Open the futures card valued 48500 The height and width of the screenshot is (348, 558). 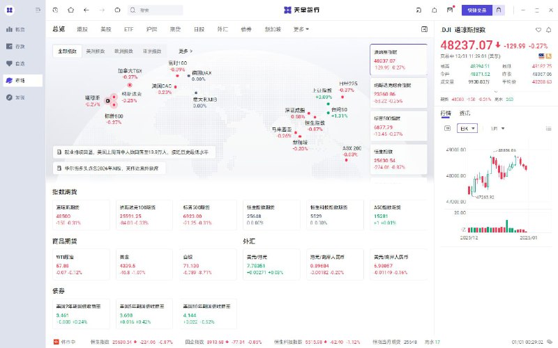click(81, 215)
